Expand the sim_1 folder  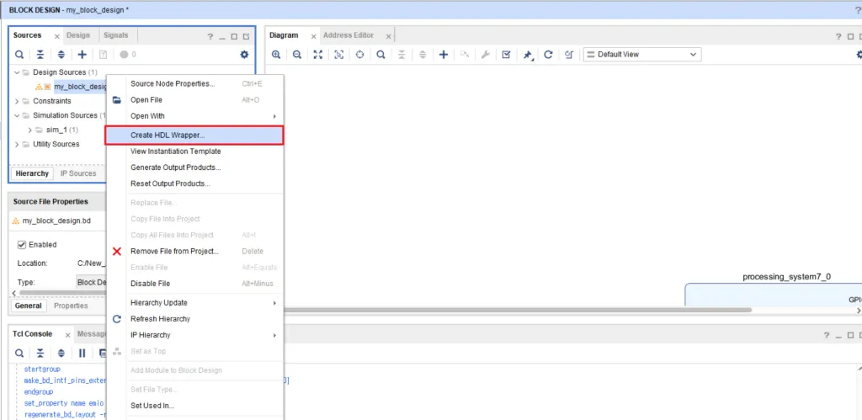(x=30, y=130)
